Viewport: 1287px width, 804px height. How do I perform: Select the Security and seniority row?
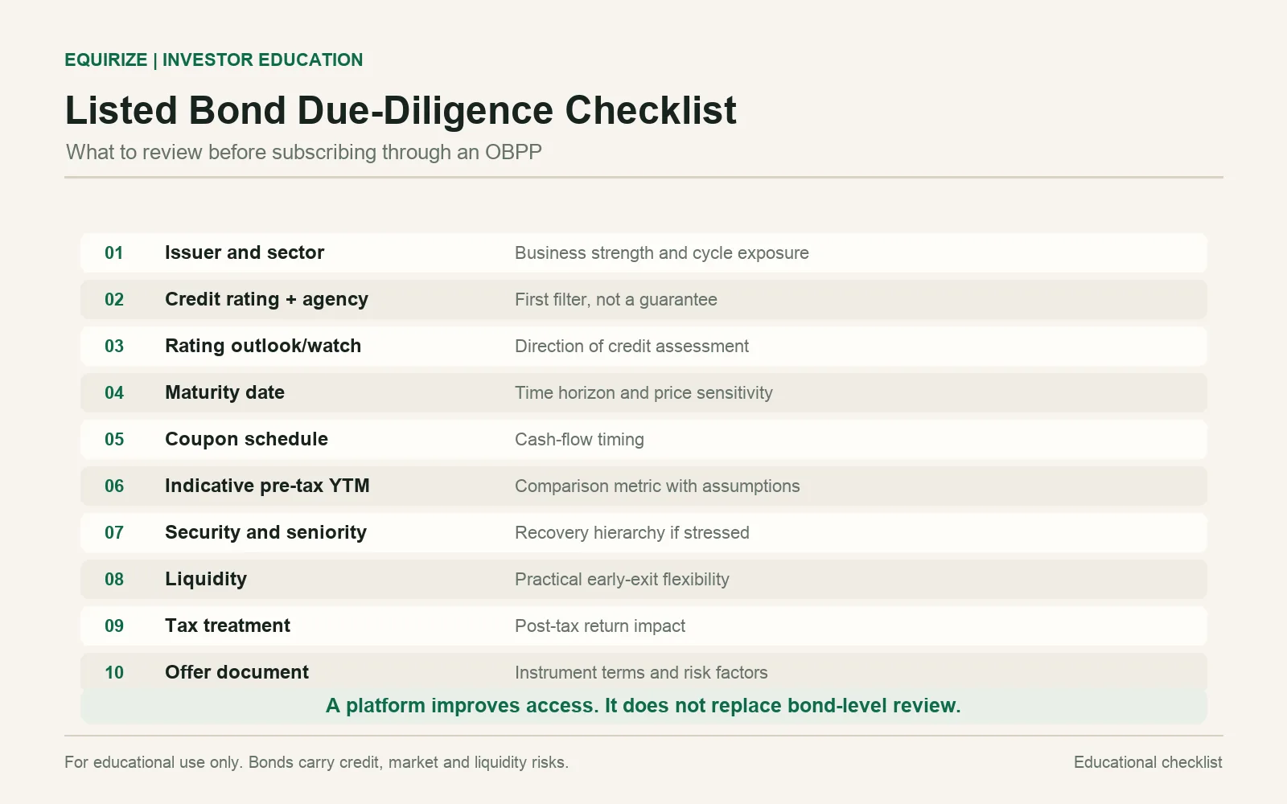pyautogui.click(x=643, y=532)
